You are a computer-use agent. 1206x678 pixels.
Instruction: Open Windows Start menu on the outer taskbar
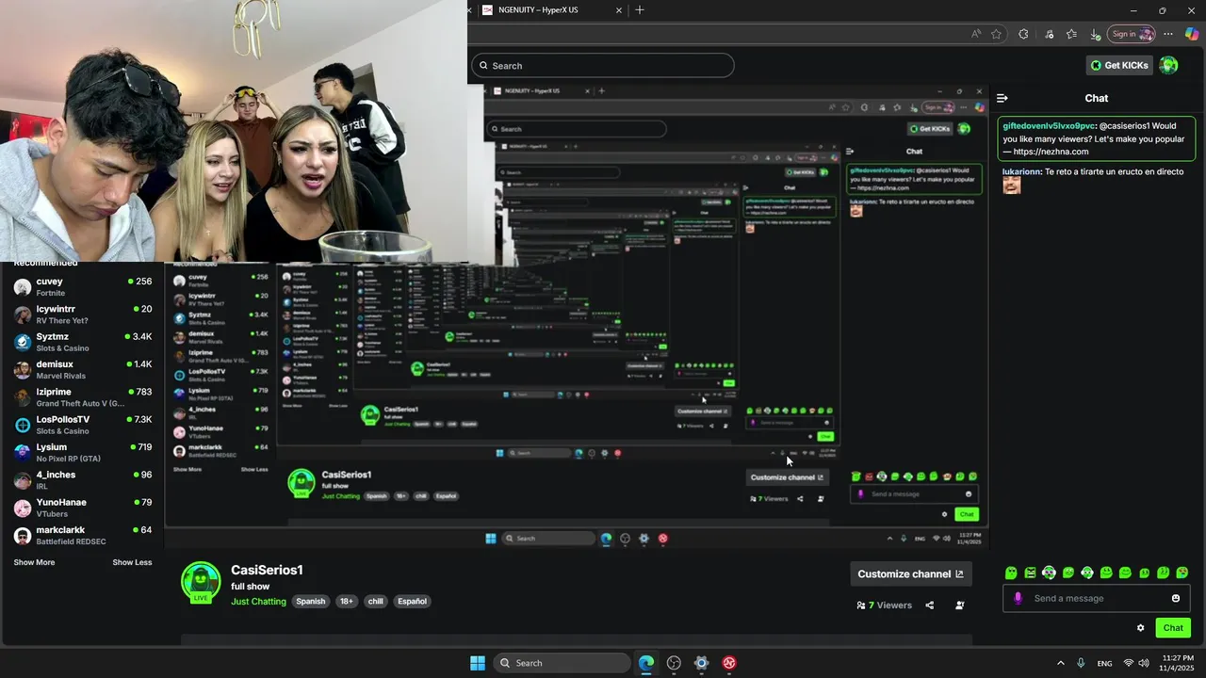pyautogui.click(x=478, y=663)
